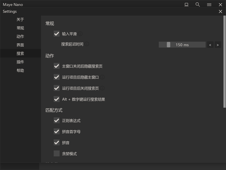Open the search magnifier in the title bar

point(197,5)
